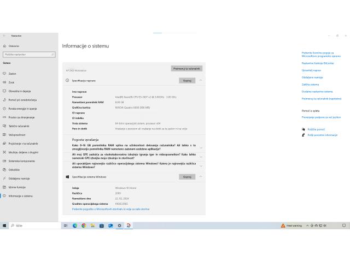350x262 pixels.
Task: Open Zvok sound settings
Action: [x=11, y=82]
